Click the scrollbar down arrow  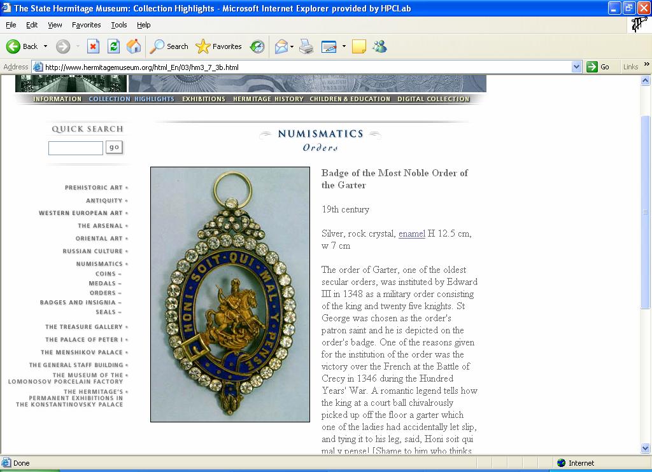point(646,448)
